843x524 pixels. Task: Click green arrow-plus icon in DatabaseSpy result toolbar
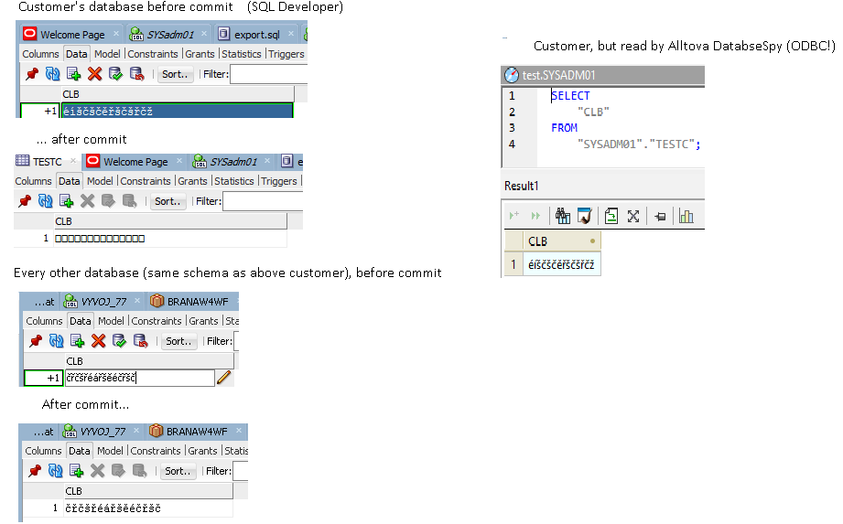(514, 215)
